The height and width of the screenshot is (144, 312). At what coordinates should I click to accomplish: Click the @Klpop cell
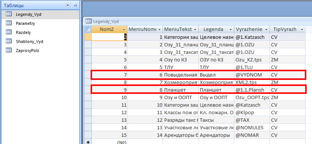pos(252,113)
